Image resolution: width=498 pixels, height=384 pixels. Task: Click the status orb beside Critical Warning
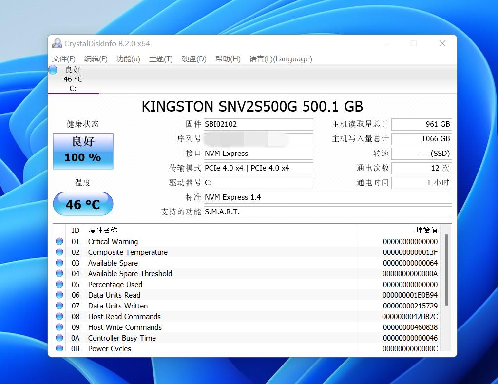(x=59, y=241)
